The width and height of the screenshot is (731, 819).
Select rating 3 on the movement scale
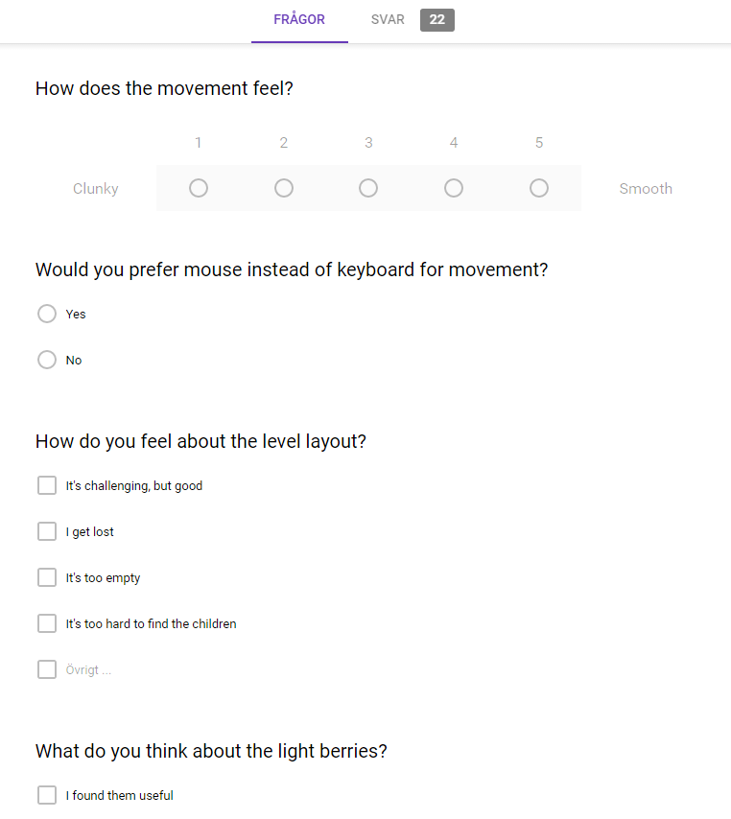pyautogui.click(x=368, y=188)
